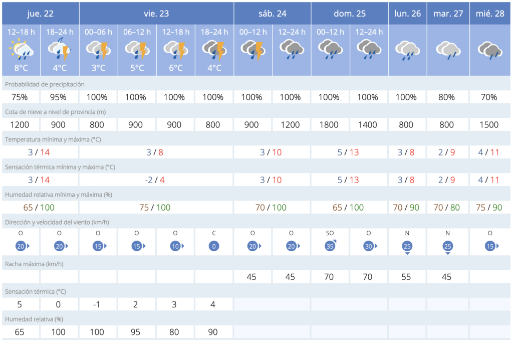513x340 pixels.
Task: Select the weather icon for lun. 26
Action: [407, 50]
